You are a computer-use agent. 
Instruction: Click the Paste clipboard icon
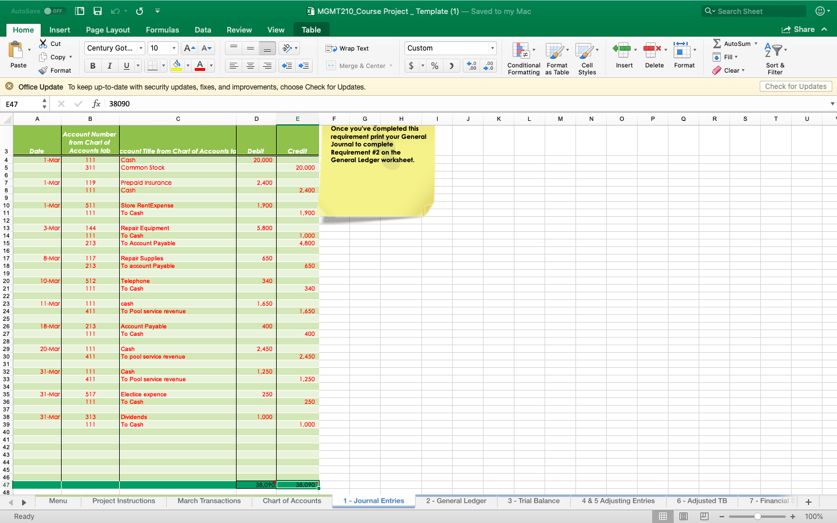pyautogui.click(x=16, y=51)
